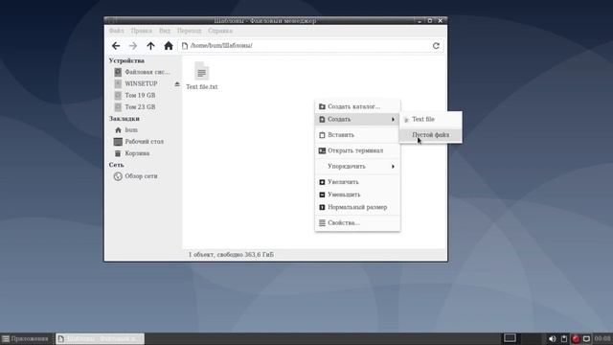
Task: Open the home folder via house icon
Action: pos(169,46)
